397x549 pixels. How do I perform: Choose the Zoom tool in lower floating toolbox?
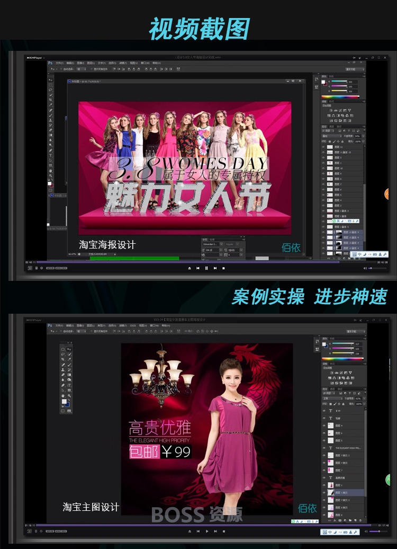(x=69, y=396)
